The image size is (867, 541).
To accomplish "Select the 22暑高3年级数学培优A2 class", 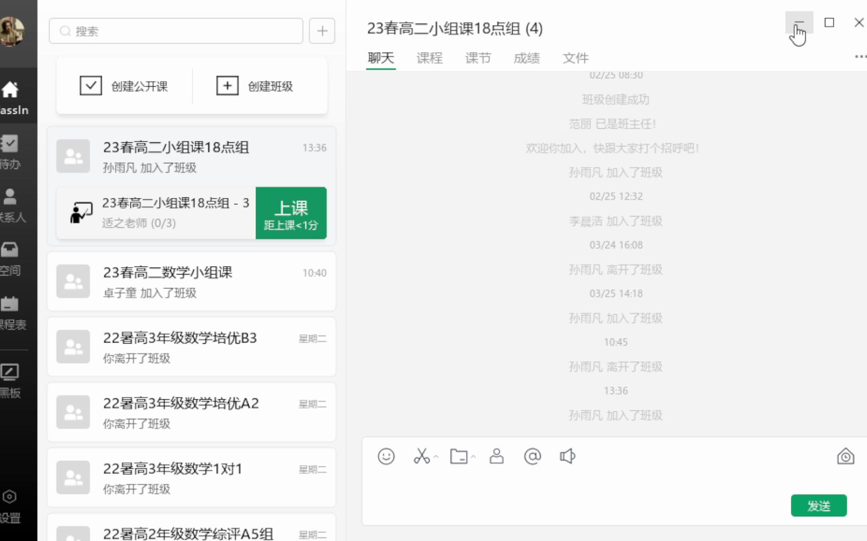I will pyautogui.click(x=191, y=412).
